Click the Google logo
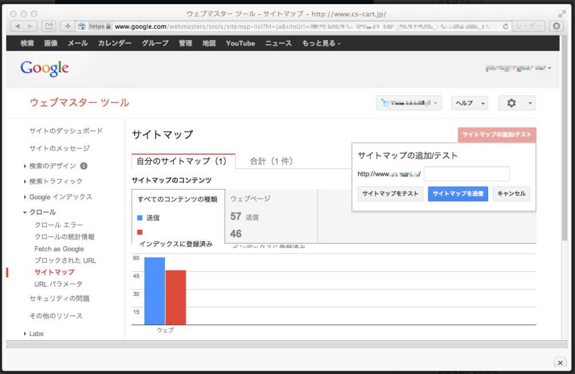575x374 pixels. click(44, 68)
